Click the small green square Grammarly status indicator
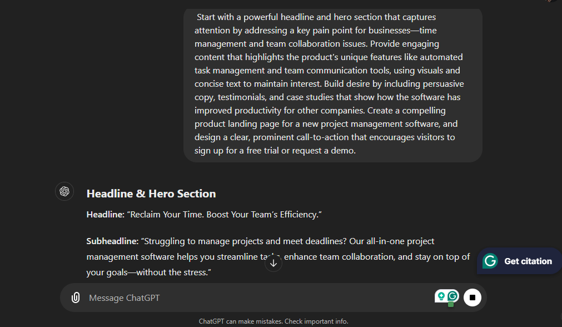Viewport: 562px width, 327px height. pos(451,304)
